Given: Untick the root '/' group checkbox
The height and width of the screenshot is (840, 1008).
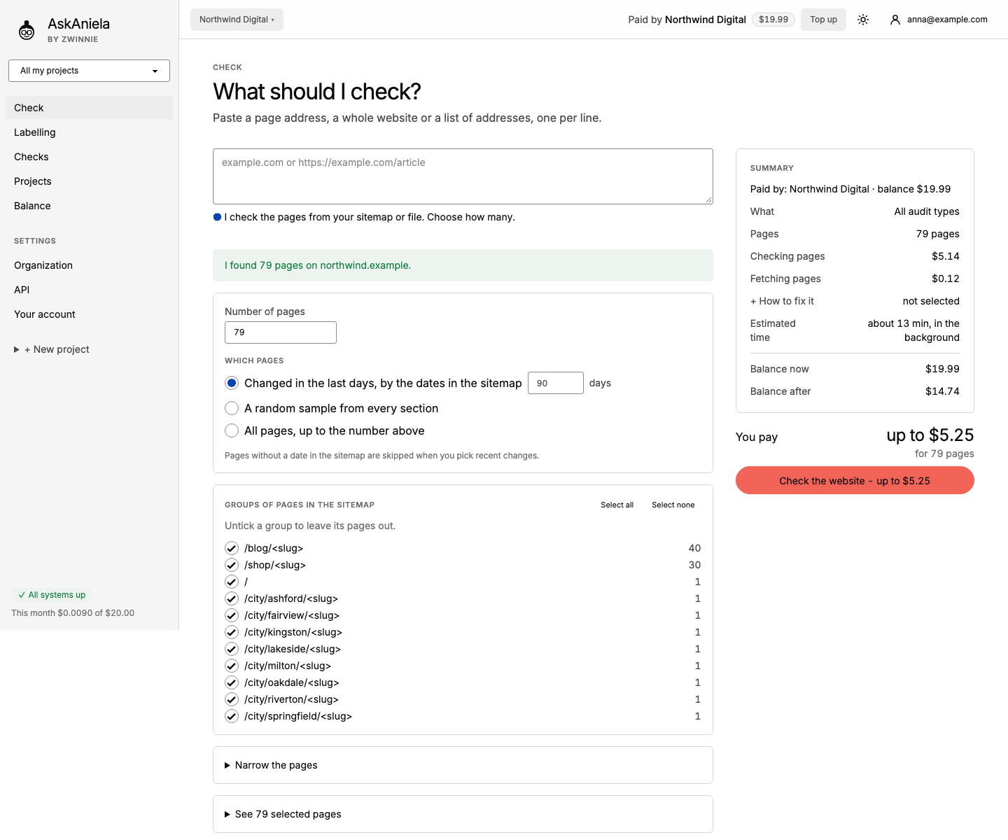Looking at the screenshot, I should pos(232,582).
